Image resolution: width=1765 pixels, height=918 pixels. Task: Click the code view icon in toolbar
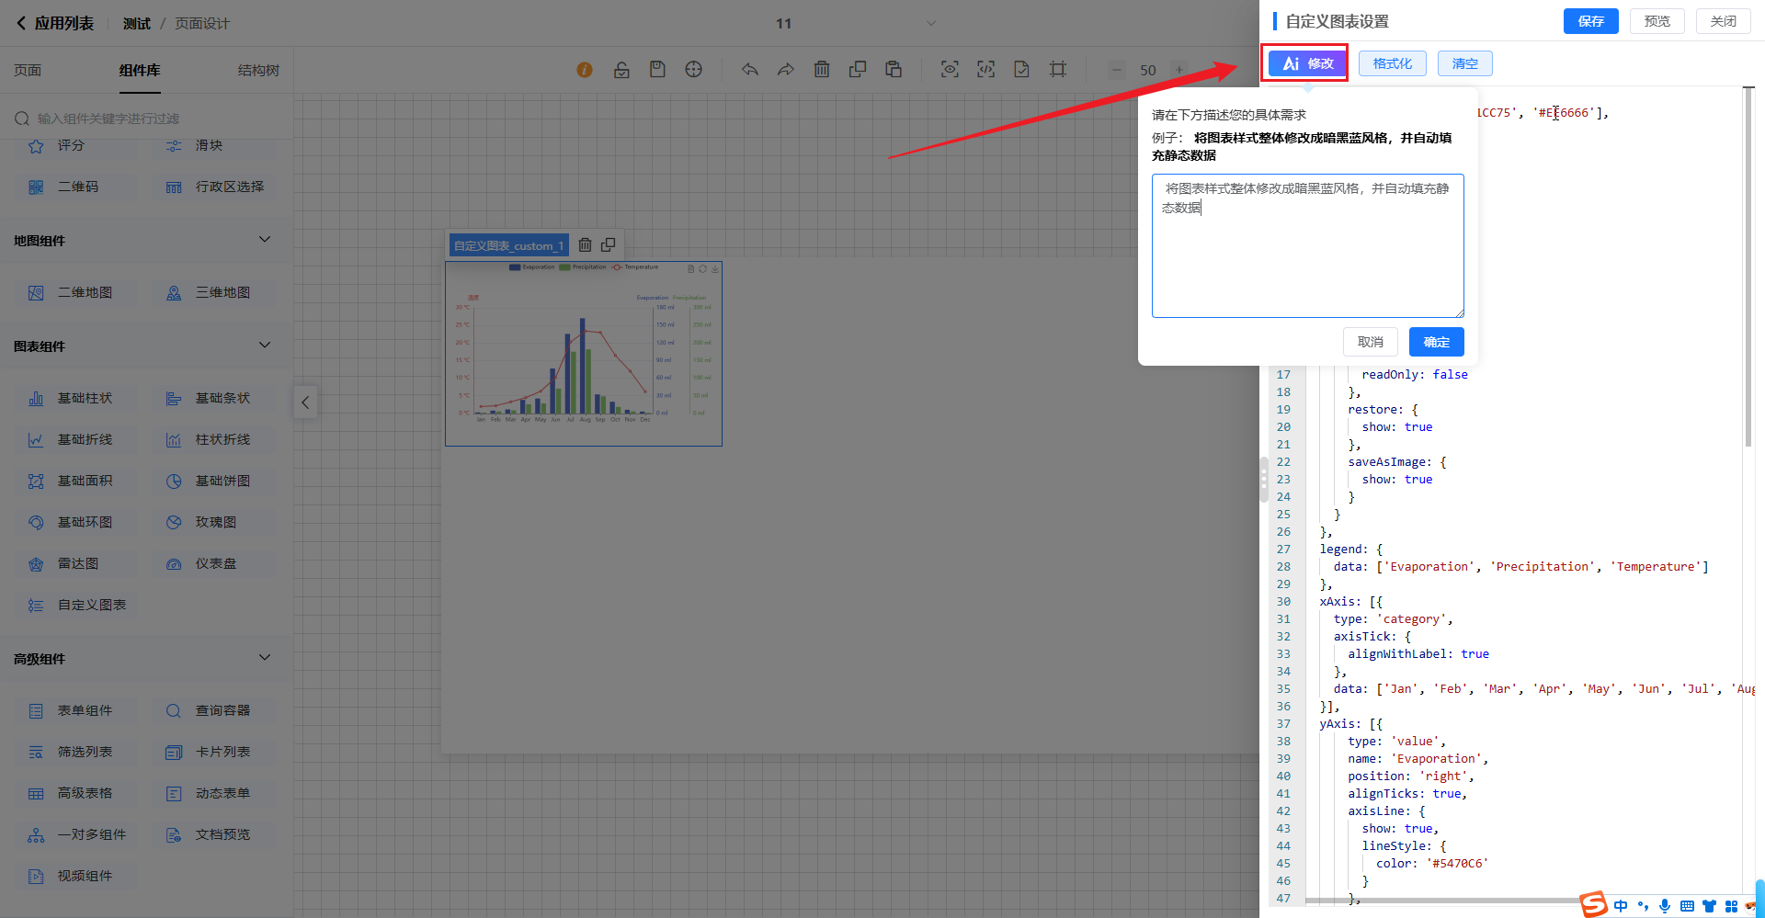[x=985, y=70]
